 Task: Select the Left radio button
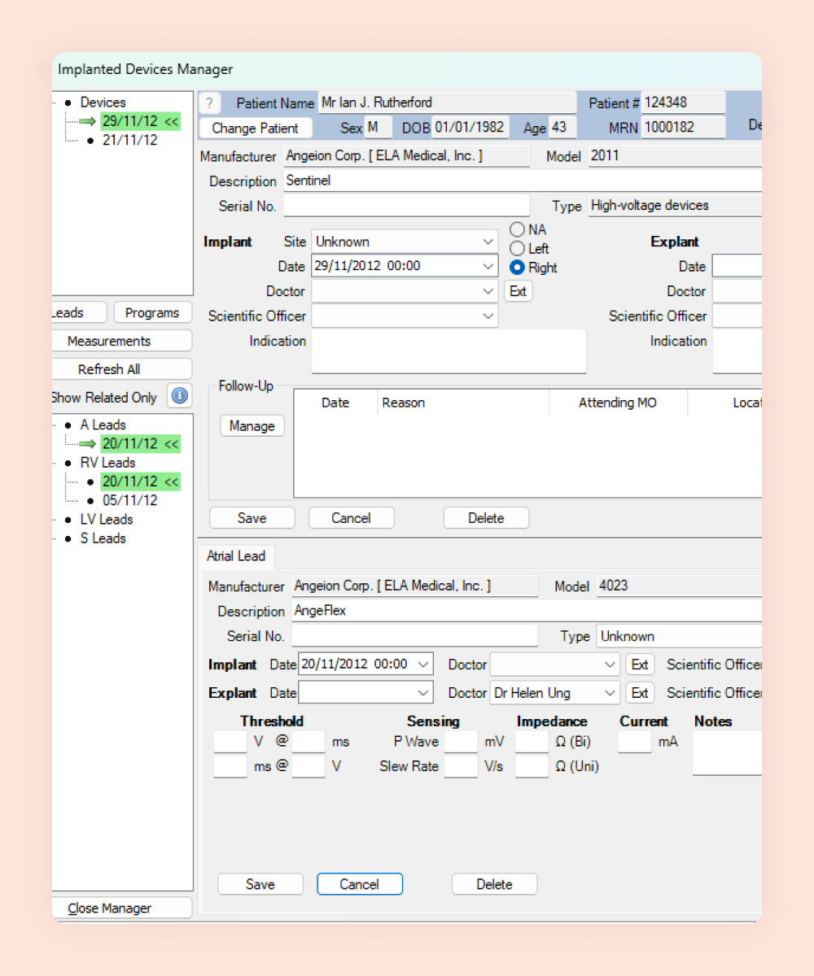coord(517,249)
